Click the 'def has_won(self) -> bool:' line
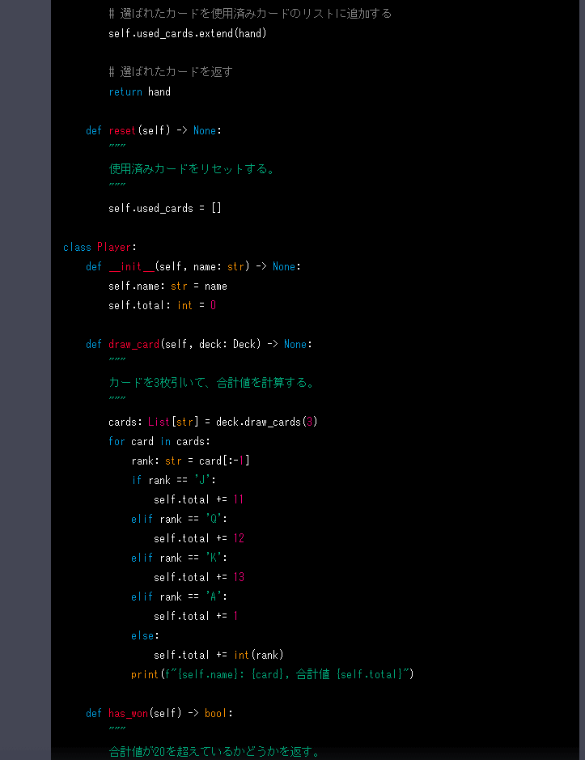The image size is (585, 760). coord(159,713)
